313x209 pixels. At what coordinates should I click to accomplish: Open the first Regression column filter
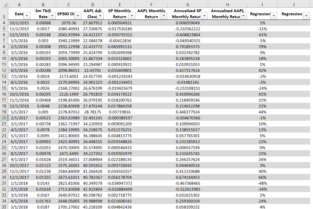[273, 16]
